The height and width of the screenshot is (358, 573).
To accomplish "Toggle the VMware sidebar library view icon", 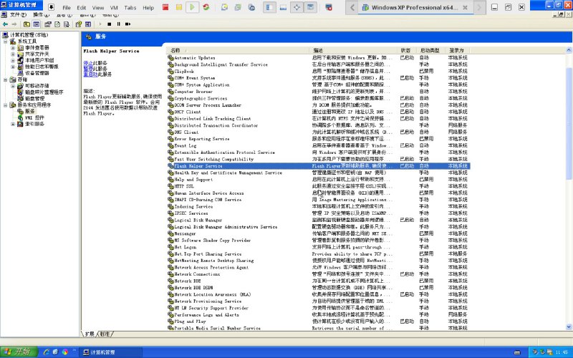I will [269, 7].
